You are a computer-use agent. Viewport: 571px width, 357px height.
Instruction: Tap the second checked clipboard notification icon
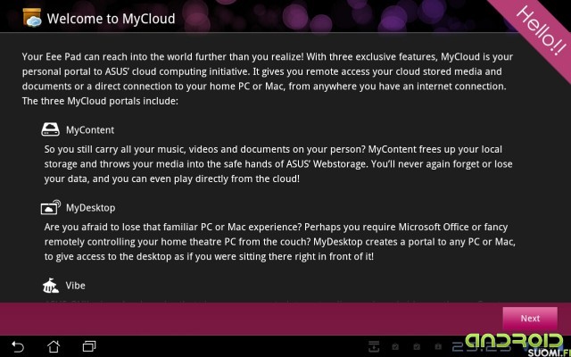click(417, 346)
